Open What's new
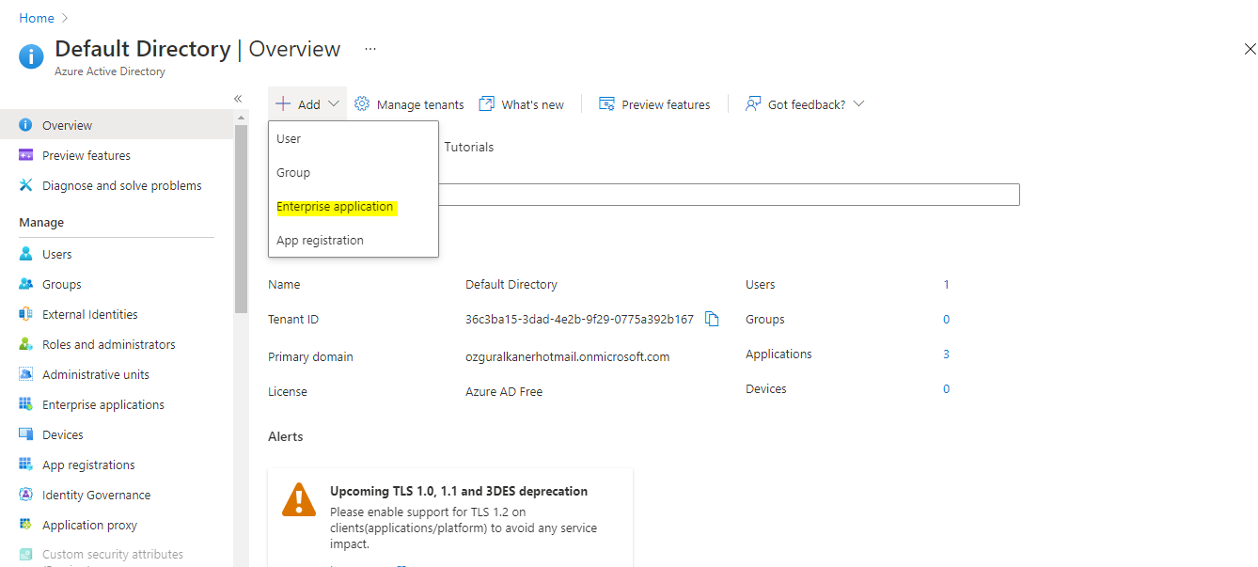The image size is (1258, 567). coord(522,104)
